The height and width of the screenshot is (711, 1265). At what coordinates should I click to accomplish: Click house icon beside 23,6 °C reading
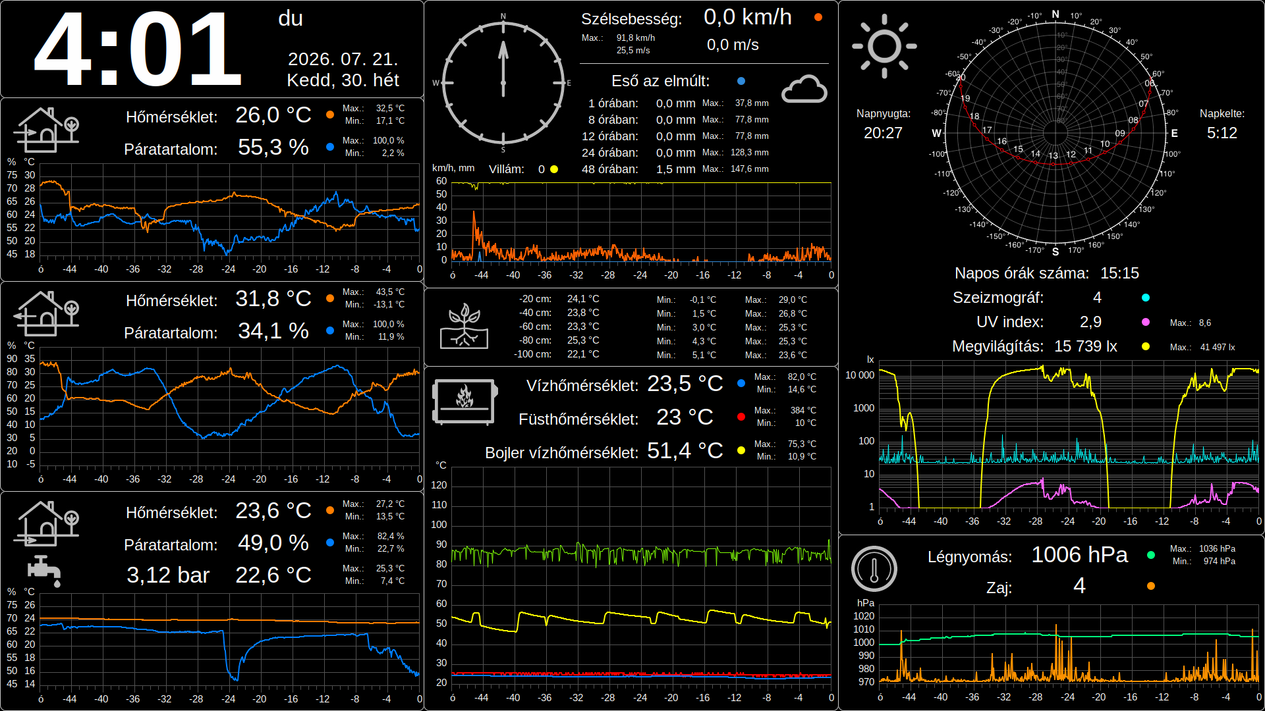pyautogui.click(x=46, y=523)
